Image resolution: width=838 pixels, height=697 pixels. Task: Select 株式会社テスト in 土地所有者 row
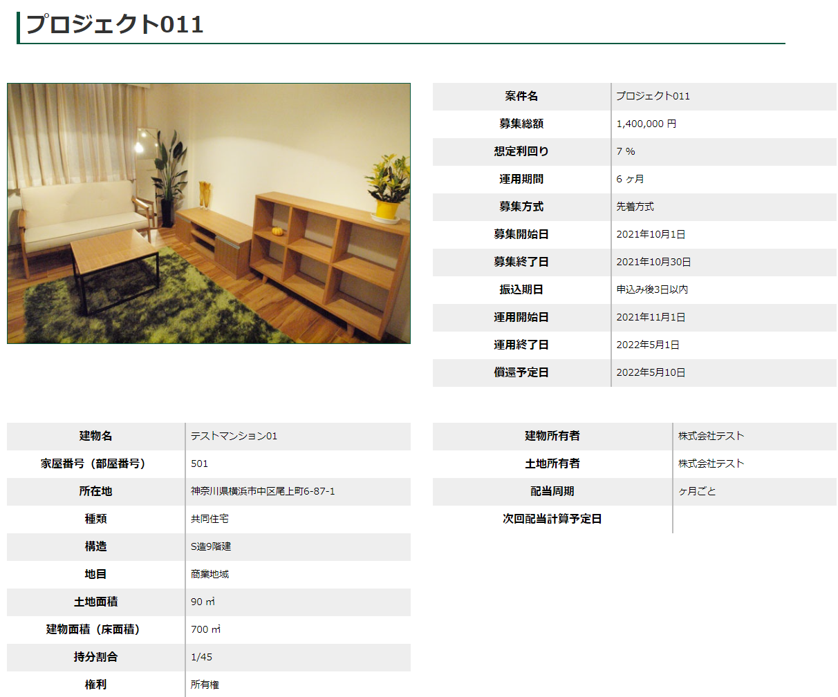(711, 464)
